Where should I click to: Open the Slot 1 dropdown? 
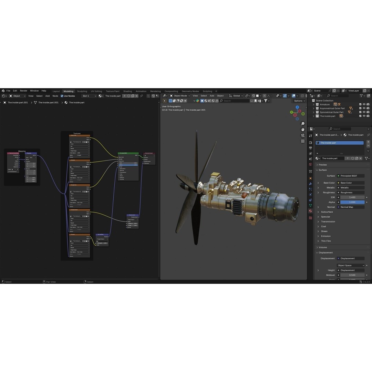[x=89, y=96]
